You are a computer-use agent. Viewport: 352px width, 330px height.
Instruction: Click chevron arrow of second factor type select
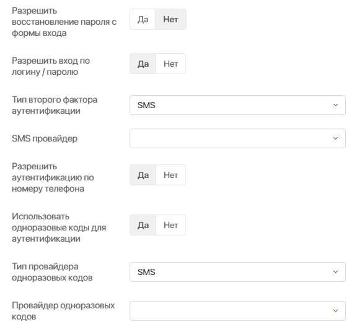click(x=335, y=105)
